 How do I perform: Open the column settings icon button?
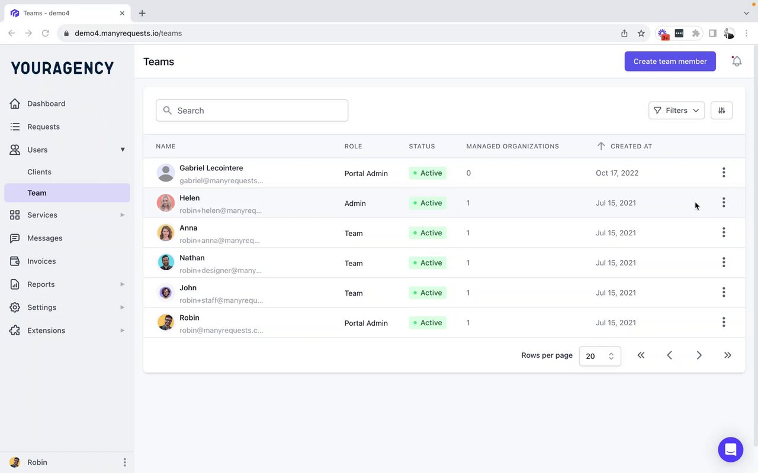pyautogui.click(x=721, y=111)
